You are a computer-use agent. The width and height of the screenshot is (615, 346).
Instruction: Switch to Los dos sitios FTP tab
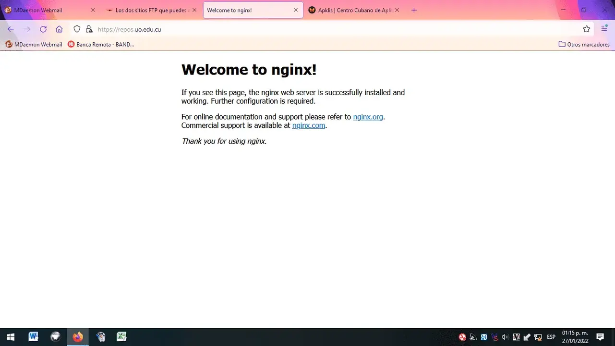click(151, 10)
